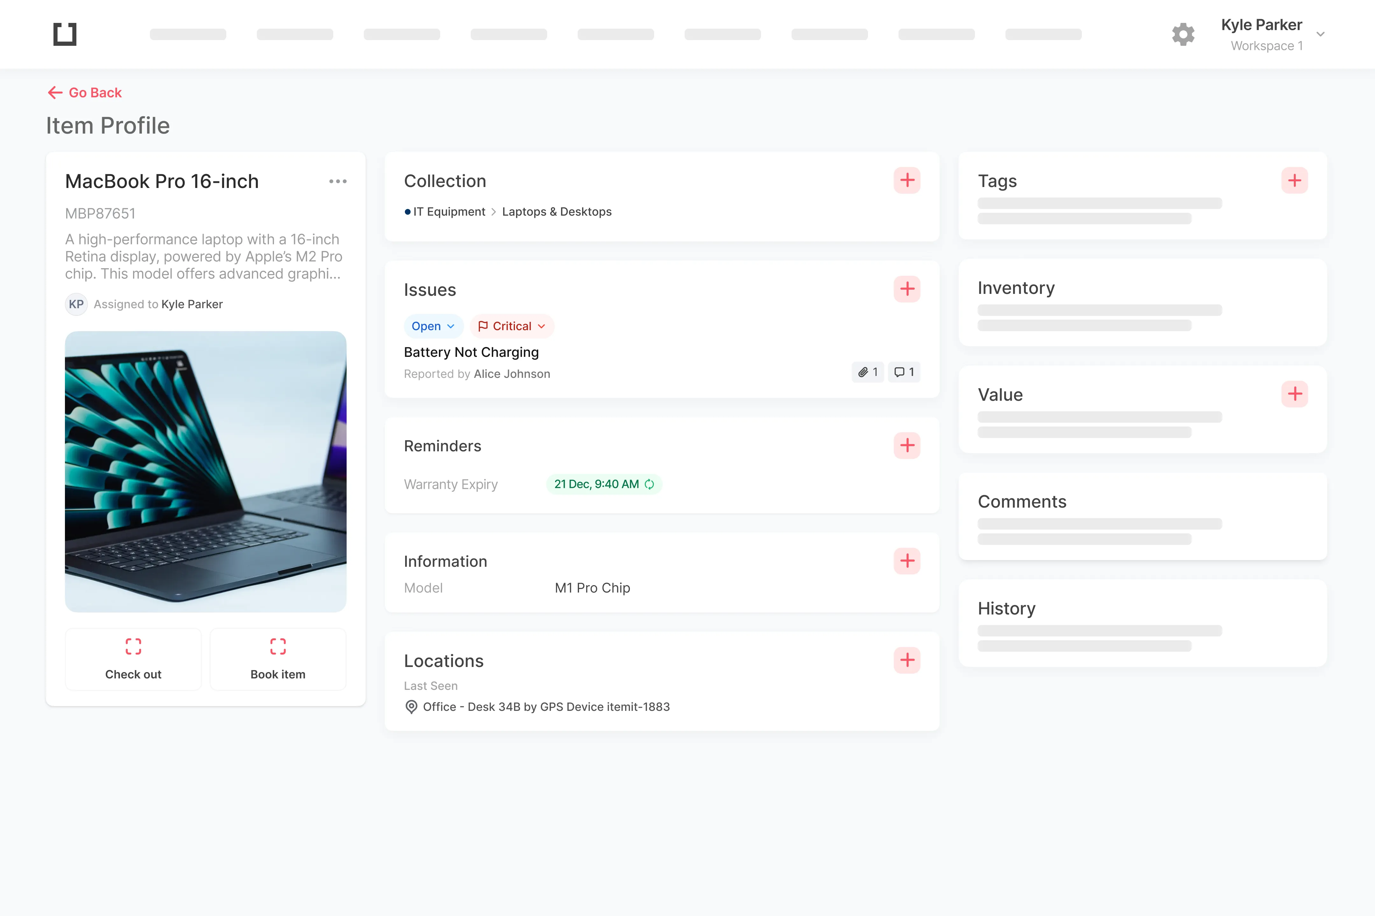Click the plus icon in Information card
This screenshot has height=916, width=1375.
[907, 561]
